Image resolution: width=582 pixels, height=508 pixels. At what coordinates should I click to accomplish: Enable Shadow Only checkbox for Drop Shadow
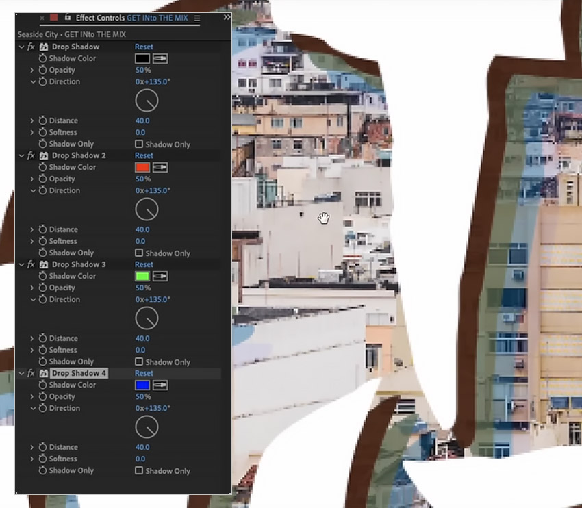[139, 144]
